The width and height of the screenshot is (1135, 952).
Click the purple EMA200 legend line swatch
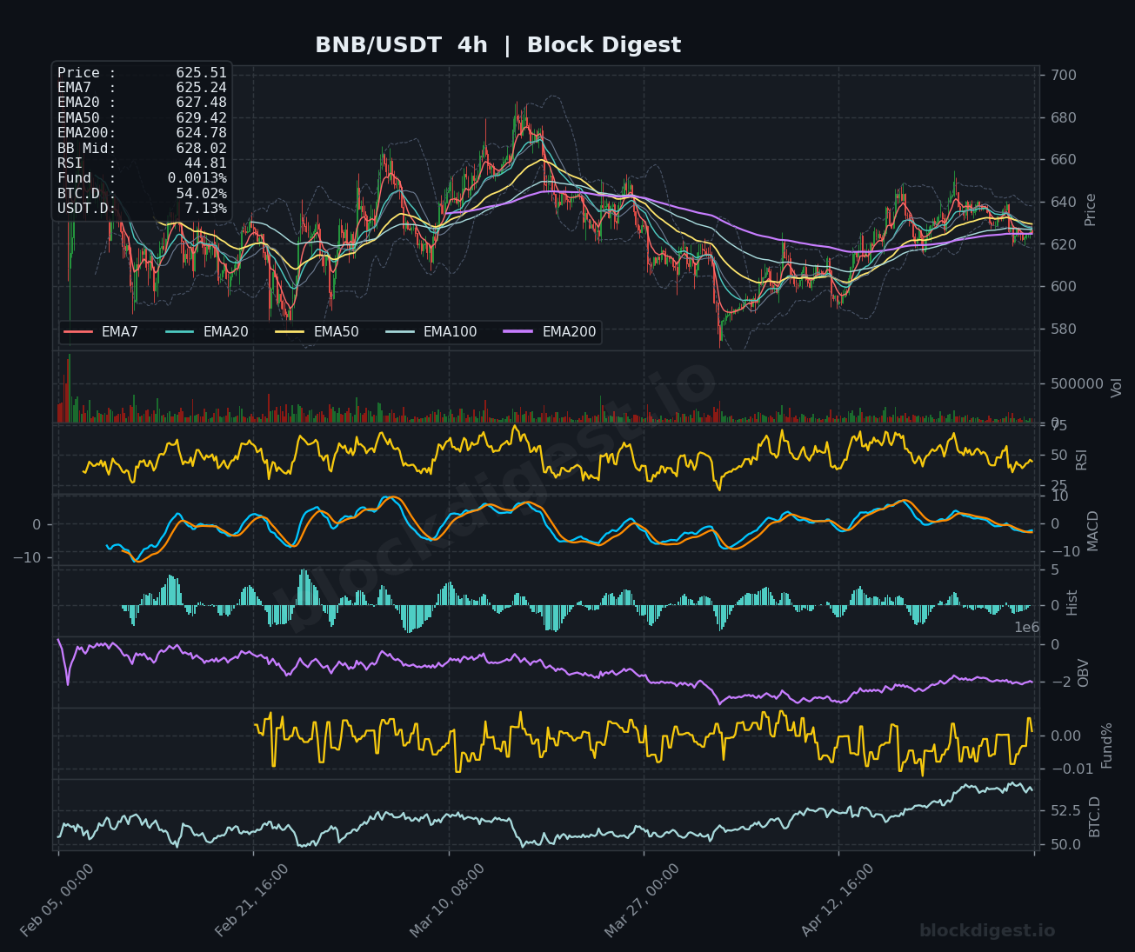(518, 332)
